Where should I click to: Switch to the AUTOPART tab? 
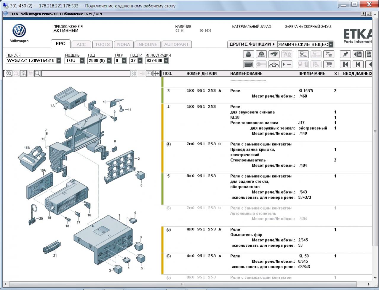click(177, 44)
